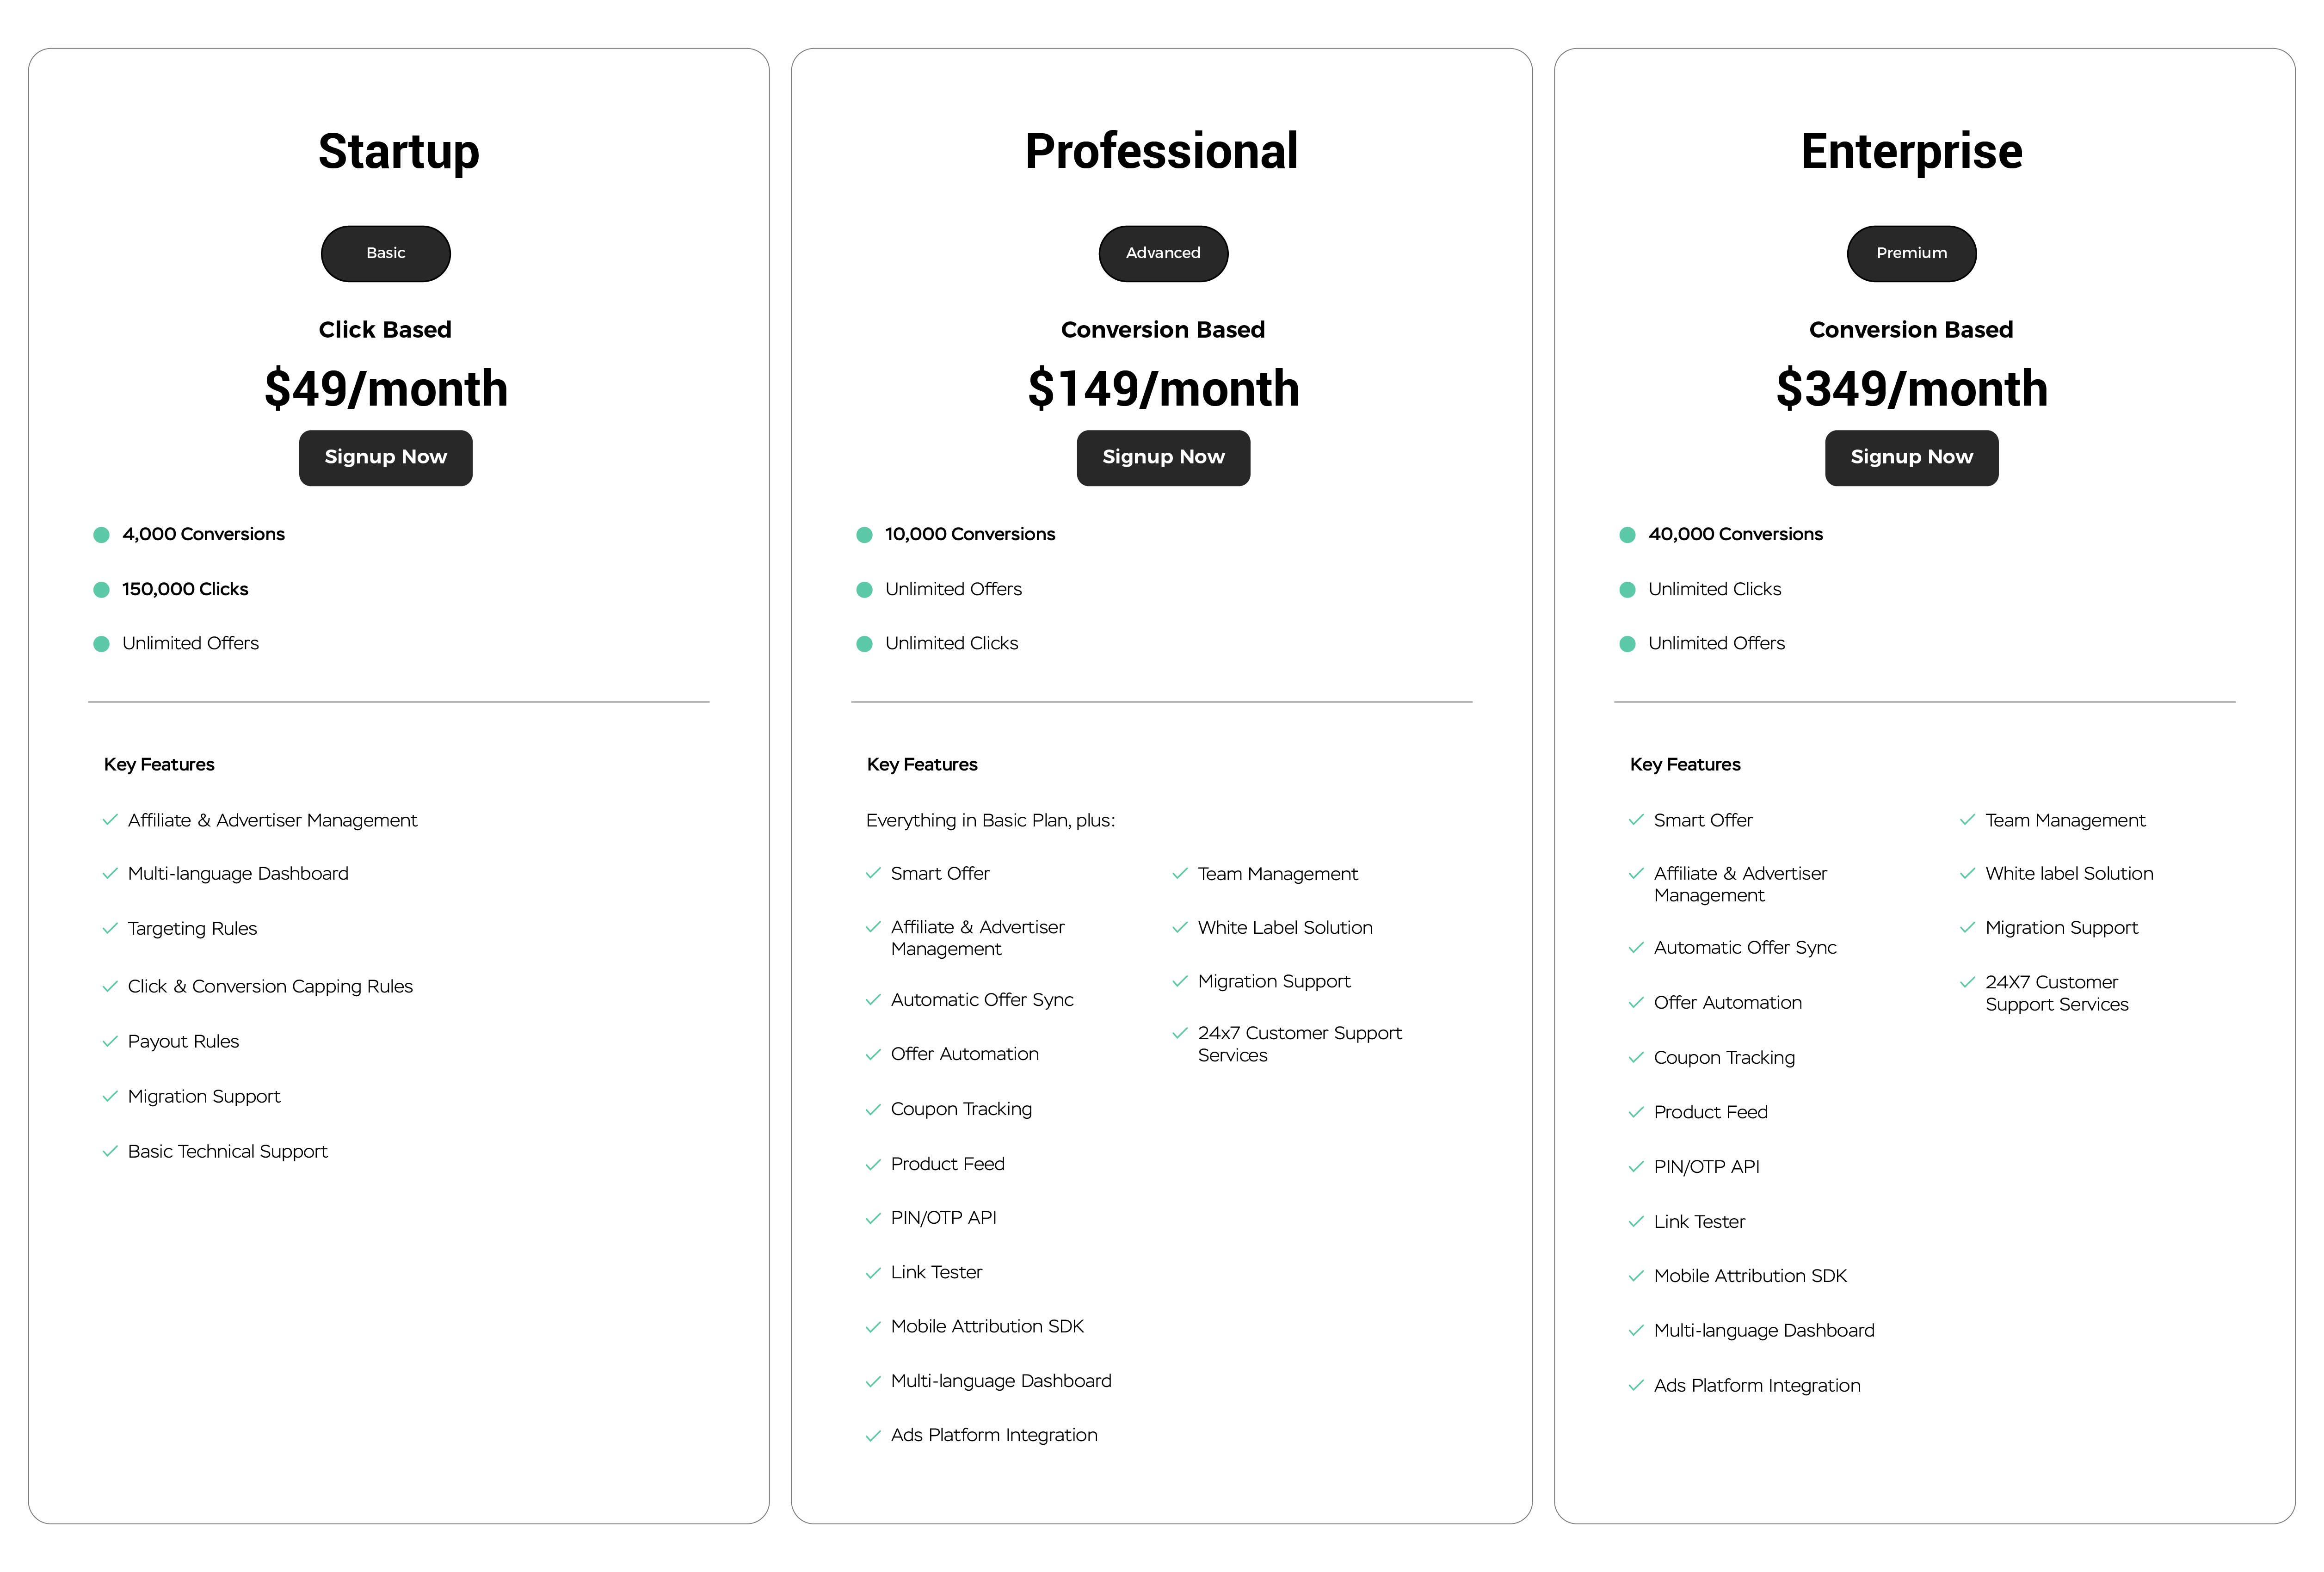Click the green dot beside 40,000 Conversions

pyautogui.click(x=1627, y=535)
